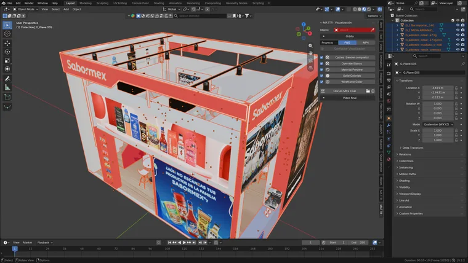The image size is (468, 263).
Task: Click the navigation gizmo axes
Action: tap(304, 31)
